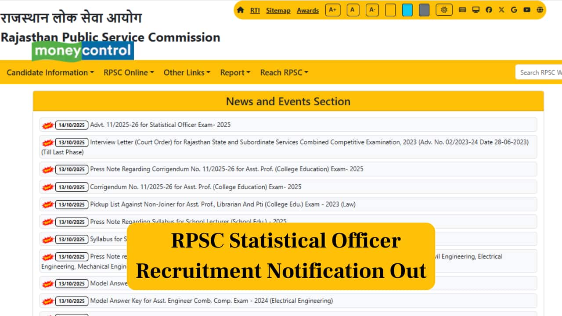Open RPSC X (Twitter) icon
The image size is (562, 316).
point(501,10)
